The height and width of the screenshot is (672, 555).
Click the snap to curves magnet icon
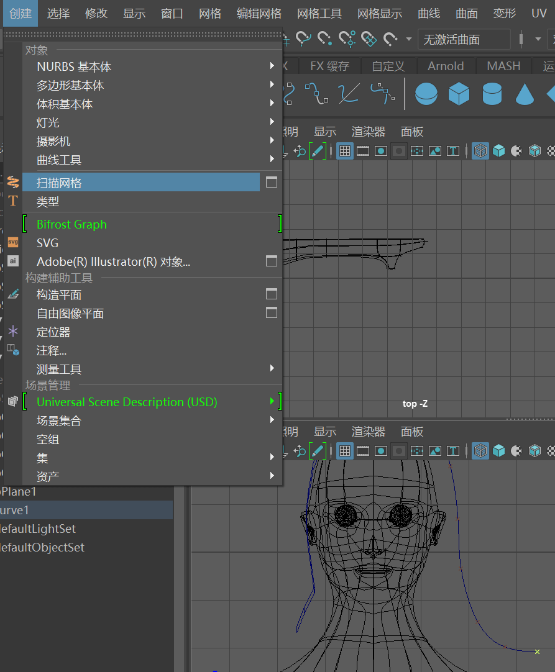click(303, 39)
